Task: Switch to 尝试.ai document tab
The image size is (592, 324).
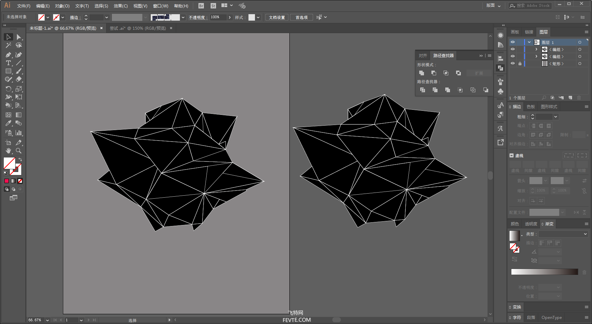Action: (138, 28)
